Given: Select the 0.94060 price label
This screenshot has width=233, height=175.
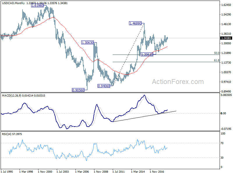Looking at the screenshot, I should click(104, 86).
